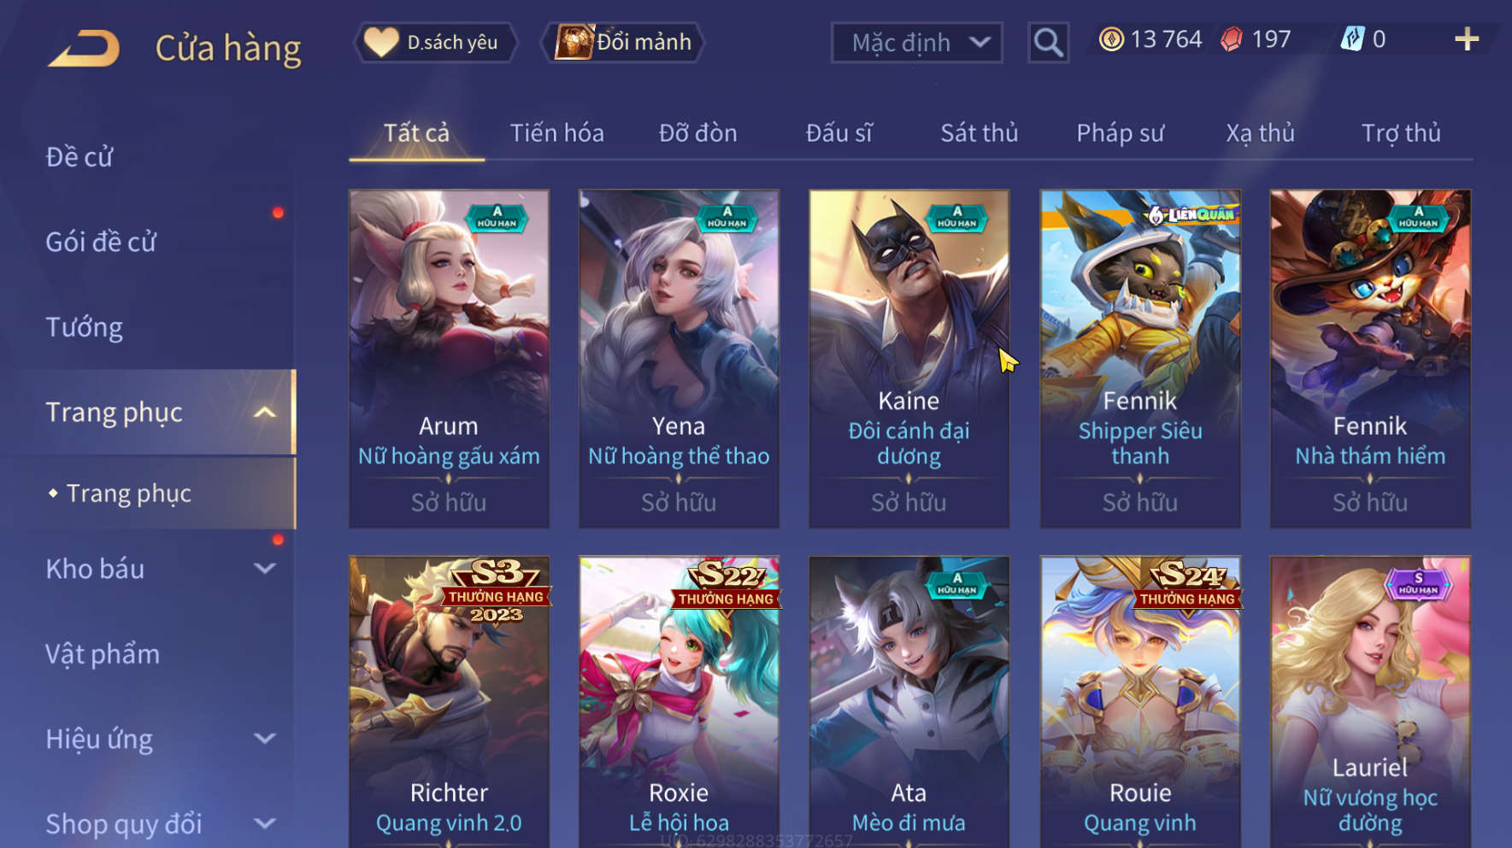This screenshot has width=1512, height=848.
Task: Go to Tướng in sidebar
Action: coord(84,327)
